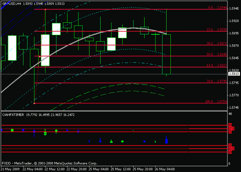Click the red 10 level label

[230, 152]
